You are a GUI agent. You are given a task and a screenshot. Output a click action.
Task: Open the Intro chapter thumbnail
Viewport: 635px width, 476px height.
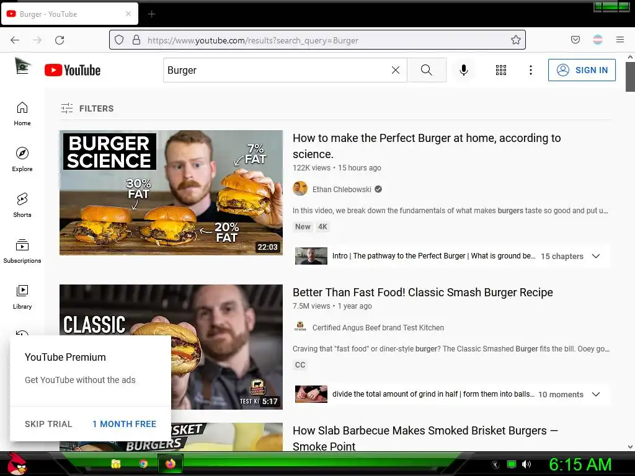pos(311,256)
